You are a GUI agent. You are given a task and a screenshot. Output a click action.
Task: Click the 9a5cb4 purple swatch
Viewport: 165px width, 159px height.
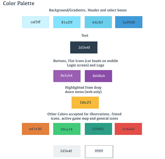point(67,76)
